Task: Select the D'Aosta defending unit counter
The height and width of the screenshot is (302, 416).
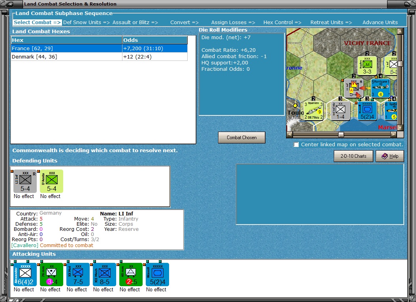Action: (x=51, y=181)
